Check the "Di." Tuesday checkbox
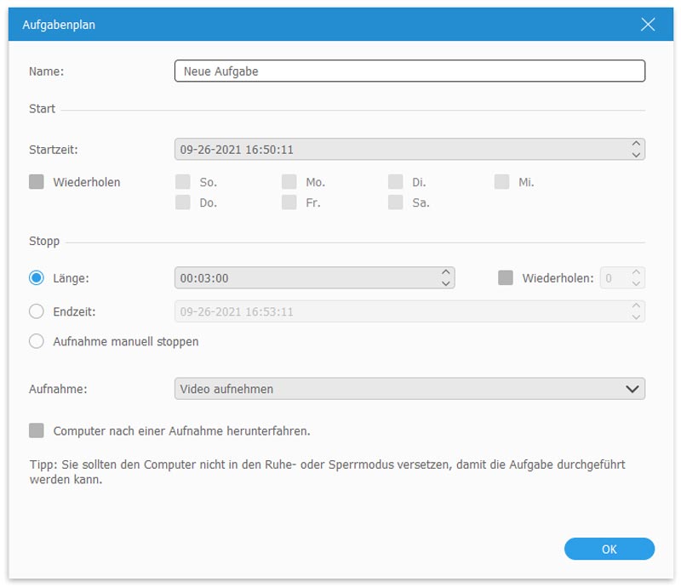The width and height of the screenshot is (681, 587). 395,182
